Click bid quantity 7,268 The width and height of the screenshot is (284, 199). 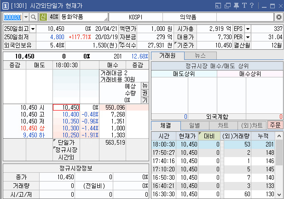point(118,114)
